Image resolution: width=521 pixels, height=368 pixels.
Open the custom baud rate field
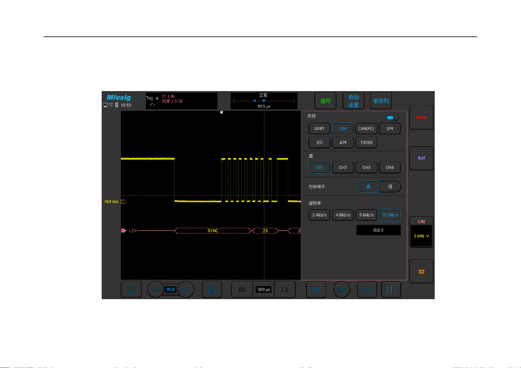click(x=378, y=230)
